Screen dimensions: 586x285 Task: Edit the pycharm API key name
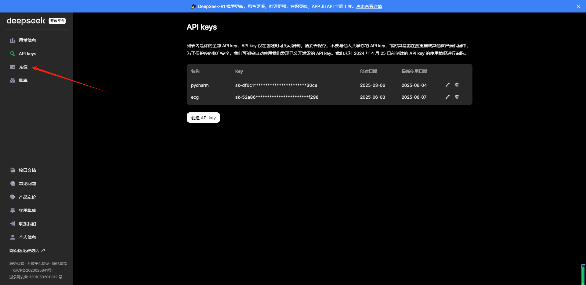point(448,85)
